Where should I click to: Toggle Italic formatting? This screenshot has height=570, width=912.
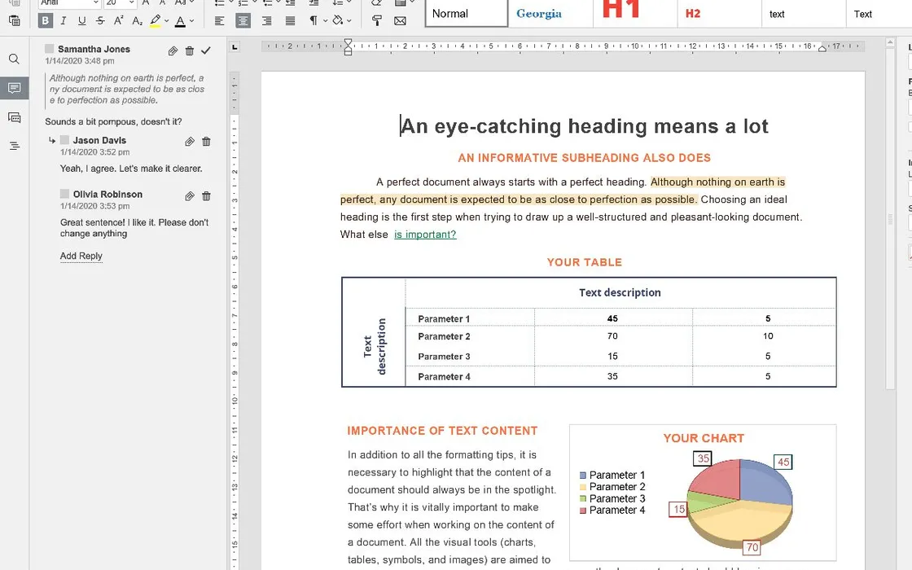tap(64, 21)
